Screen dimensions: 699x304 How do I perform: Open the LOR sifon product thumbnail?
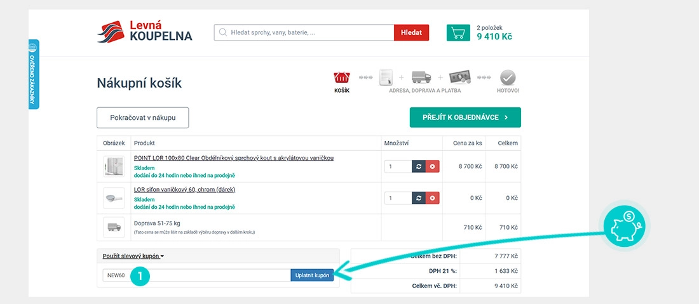coord(114,198)
